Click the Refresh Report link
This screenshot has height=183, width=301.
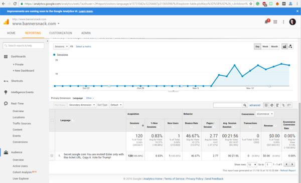click(288, 170)
